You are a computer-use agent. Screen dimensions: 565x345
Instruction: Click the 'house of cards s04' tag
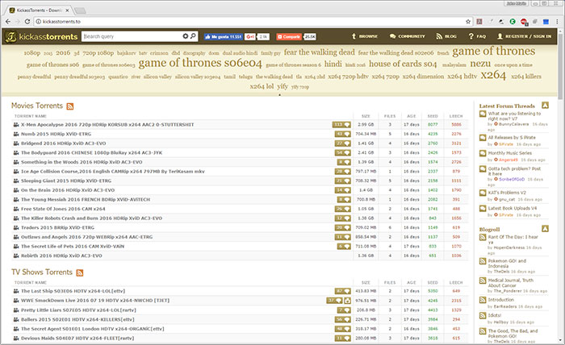(403, 64)
